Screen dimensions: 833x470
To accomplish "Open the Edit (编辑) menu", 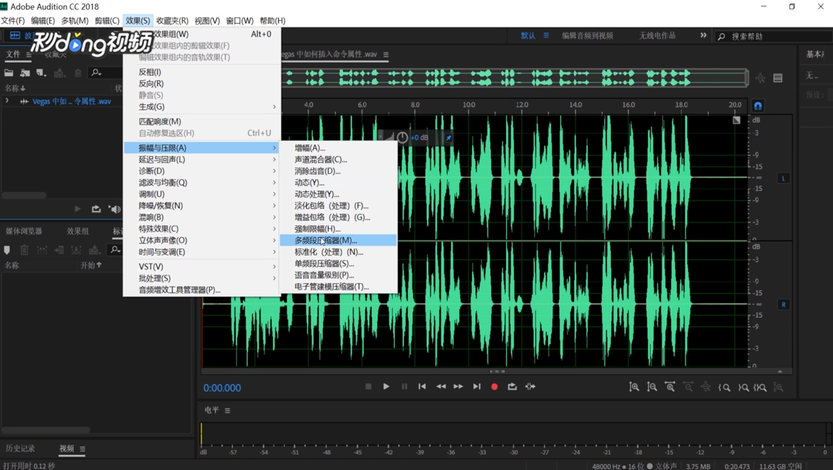I will (x=42, y=20).
